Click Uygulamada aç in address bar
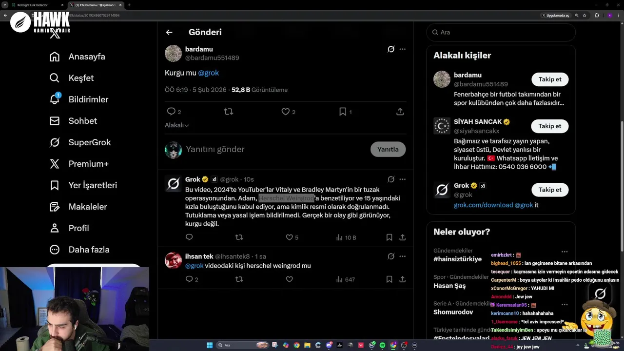Viewport: 624px width, 351px height. 555,15
